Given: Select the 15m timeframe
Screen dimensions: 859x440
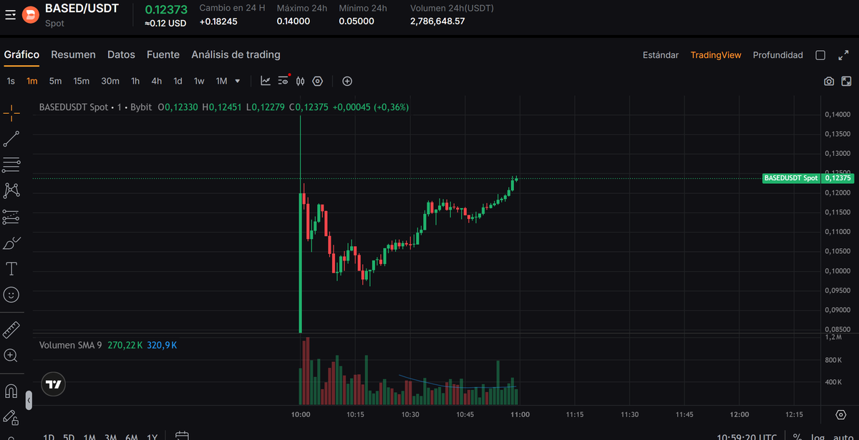Looking at the screenshot, I should click(82, 81).
